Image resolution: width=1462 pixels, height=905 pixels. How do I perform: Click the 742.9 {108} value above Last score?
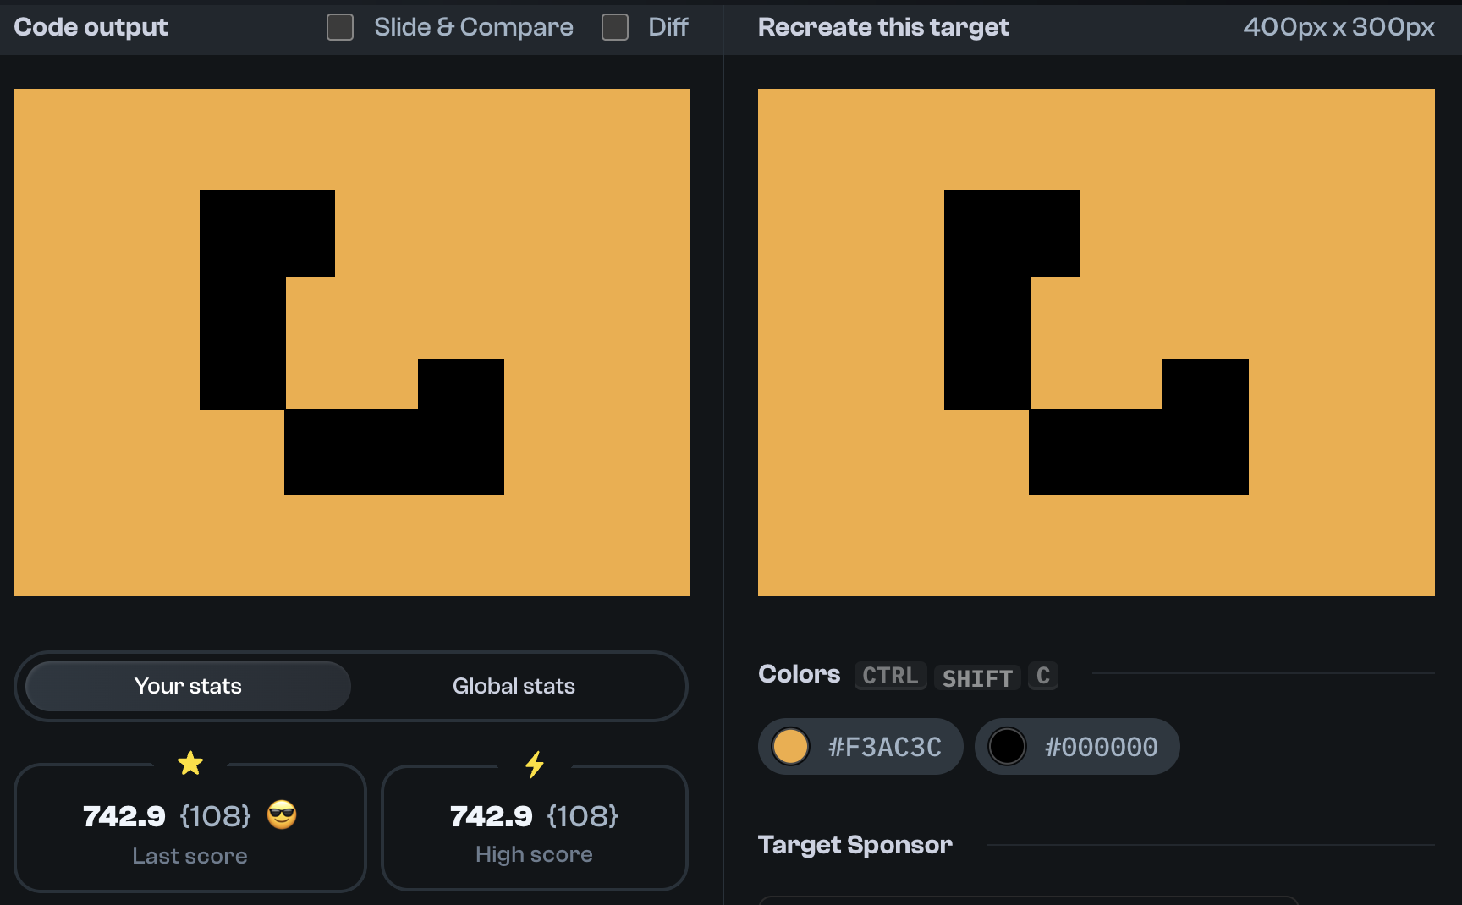pyautogui.click(x=167, y=816)
